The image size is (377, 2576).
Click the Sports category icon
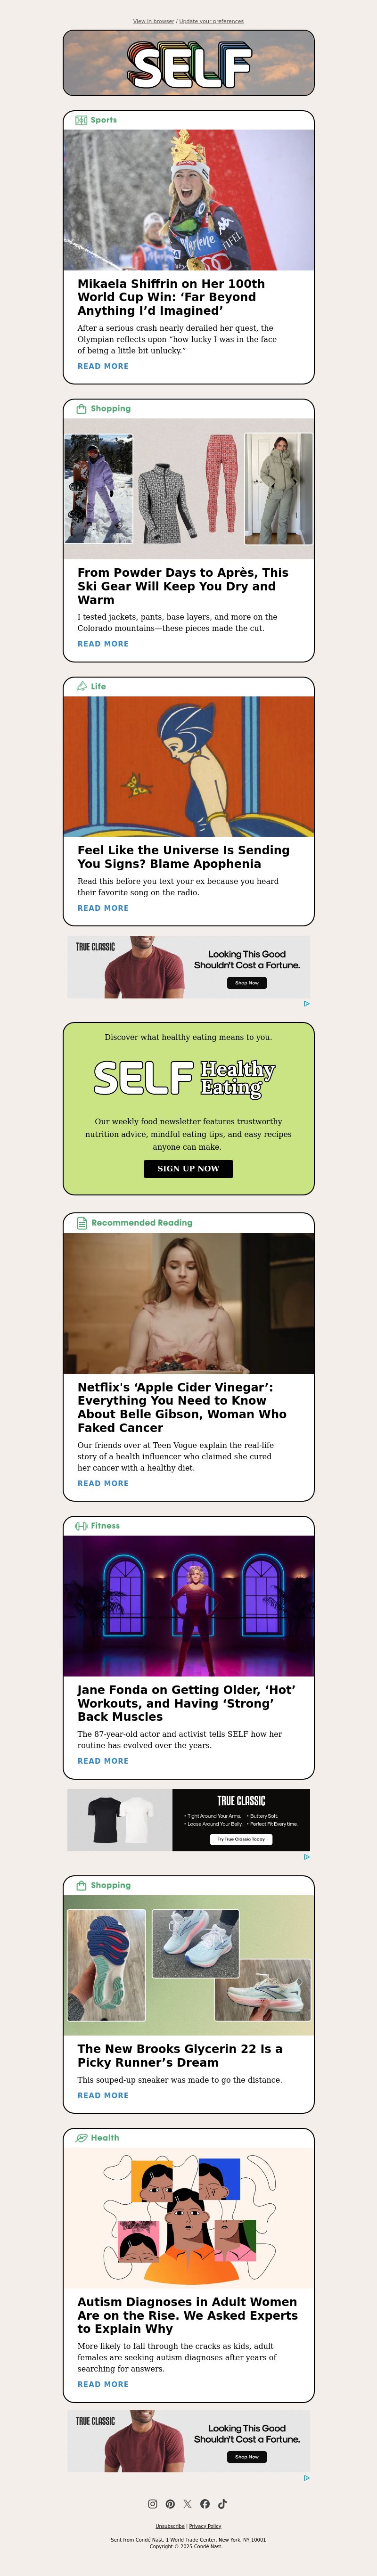(x=81, y=120)
